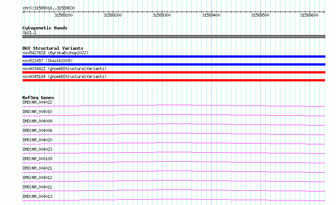This screenshot has height=205, width=336.
Task: Click the DMD|NM_004010 transcript label
Action: click(x=37, y=112)
